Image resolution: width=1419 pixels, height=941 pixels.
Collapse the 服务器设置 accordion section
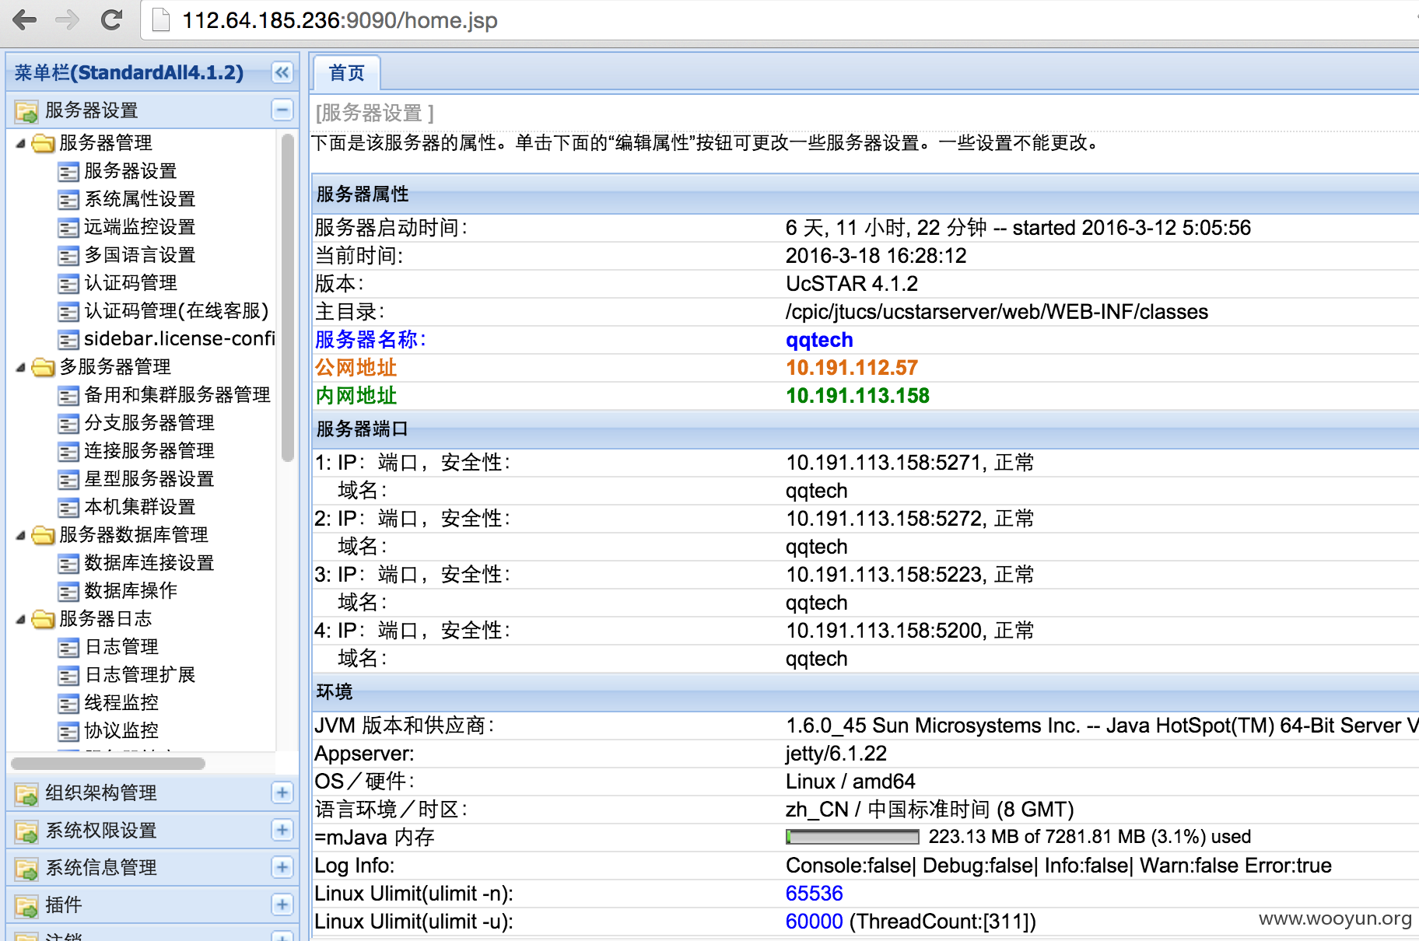pyautogui.click(x=282, y=110)
